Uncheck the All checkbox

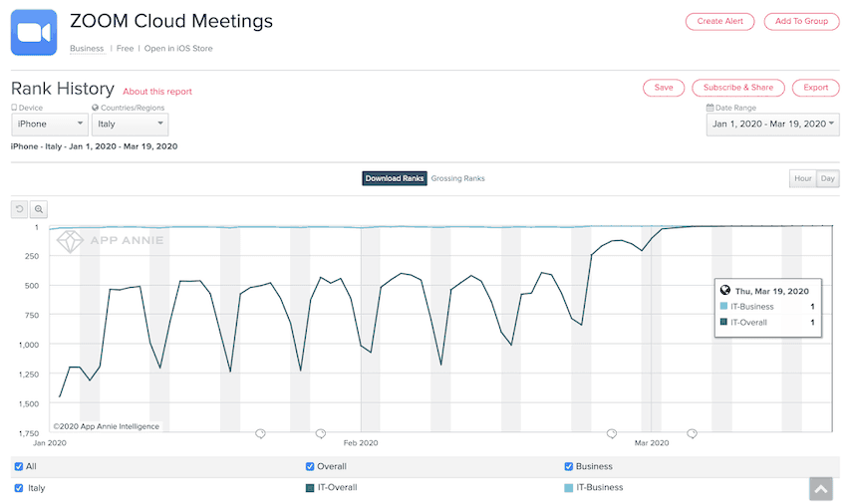(x=19, y=466)
